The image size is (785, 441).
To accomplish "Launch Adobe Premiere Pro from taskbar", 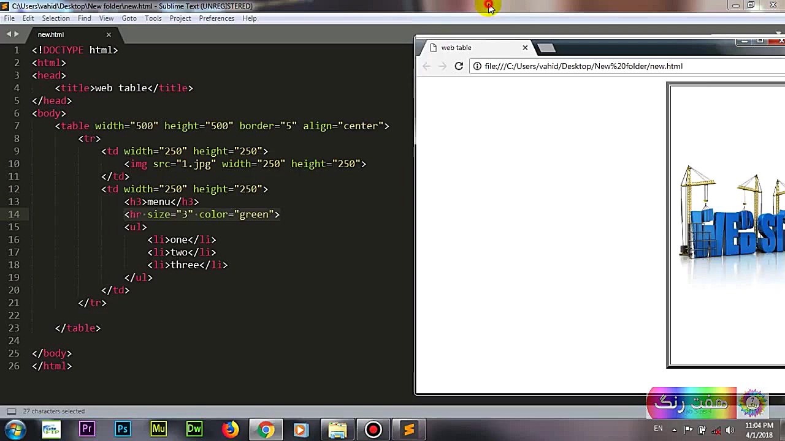I will pos(86,429).
